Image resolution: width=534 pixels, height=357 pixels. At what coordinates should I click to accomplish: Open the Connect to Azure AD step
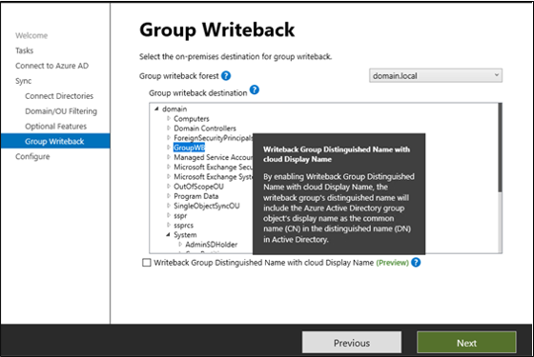pyautogui.click(x=51, y=66)
